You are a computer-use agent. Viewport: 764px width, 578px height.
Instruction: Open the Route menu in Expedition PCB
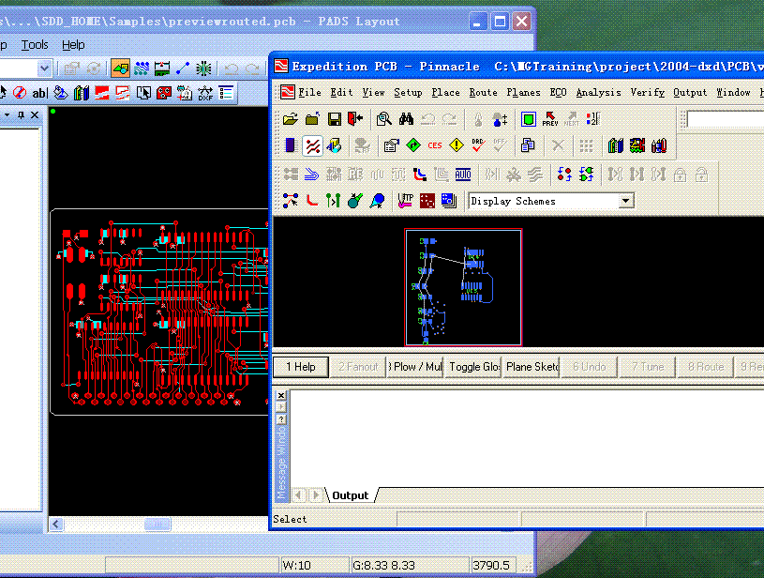(484, 92)
